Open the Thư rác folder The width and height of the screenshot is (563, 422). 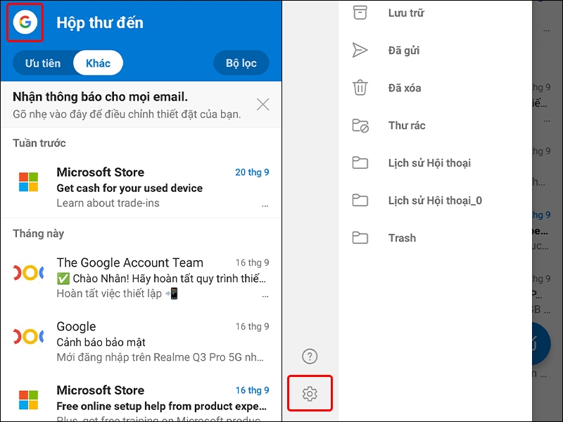coord(407,126)
